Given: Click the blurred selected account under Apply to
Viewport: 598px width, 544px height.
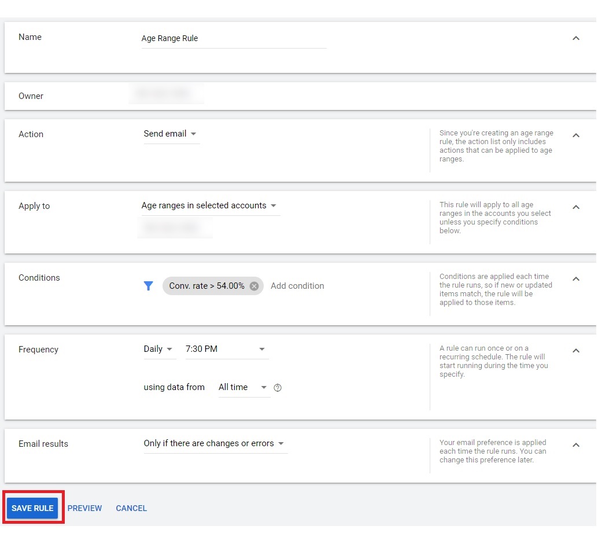Looking at the screenshot, I should coord(174,228).
